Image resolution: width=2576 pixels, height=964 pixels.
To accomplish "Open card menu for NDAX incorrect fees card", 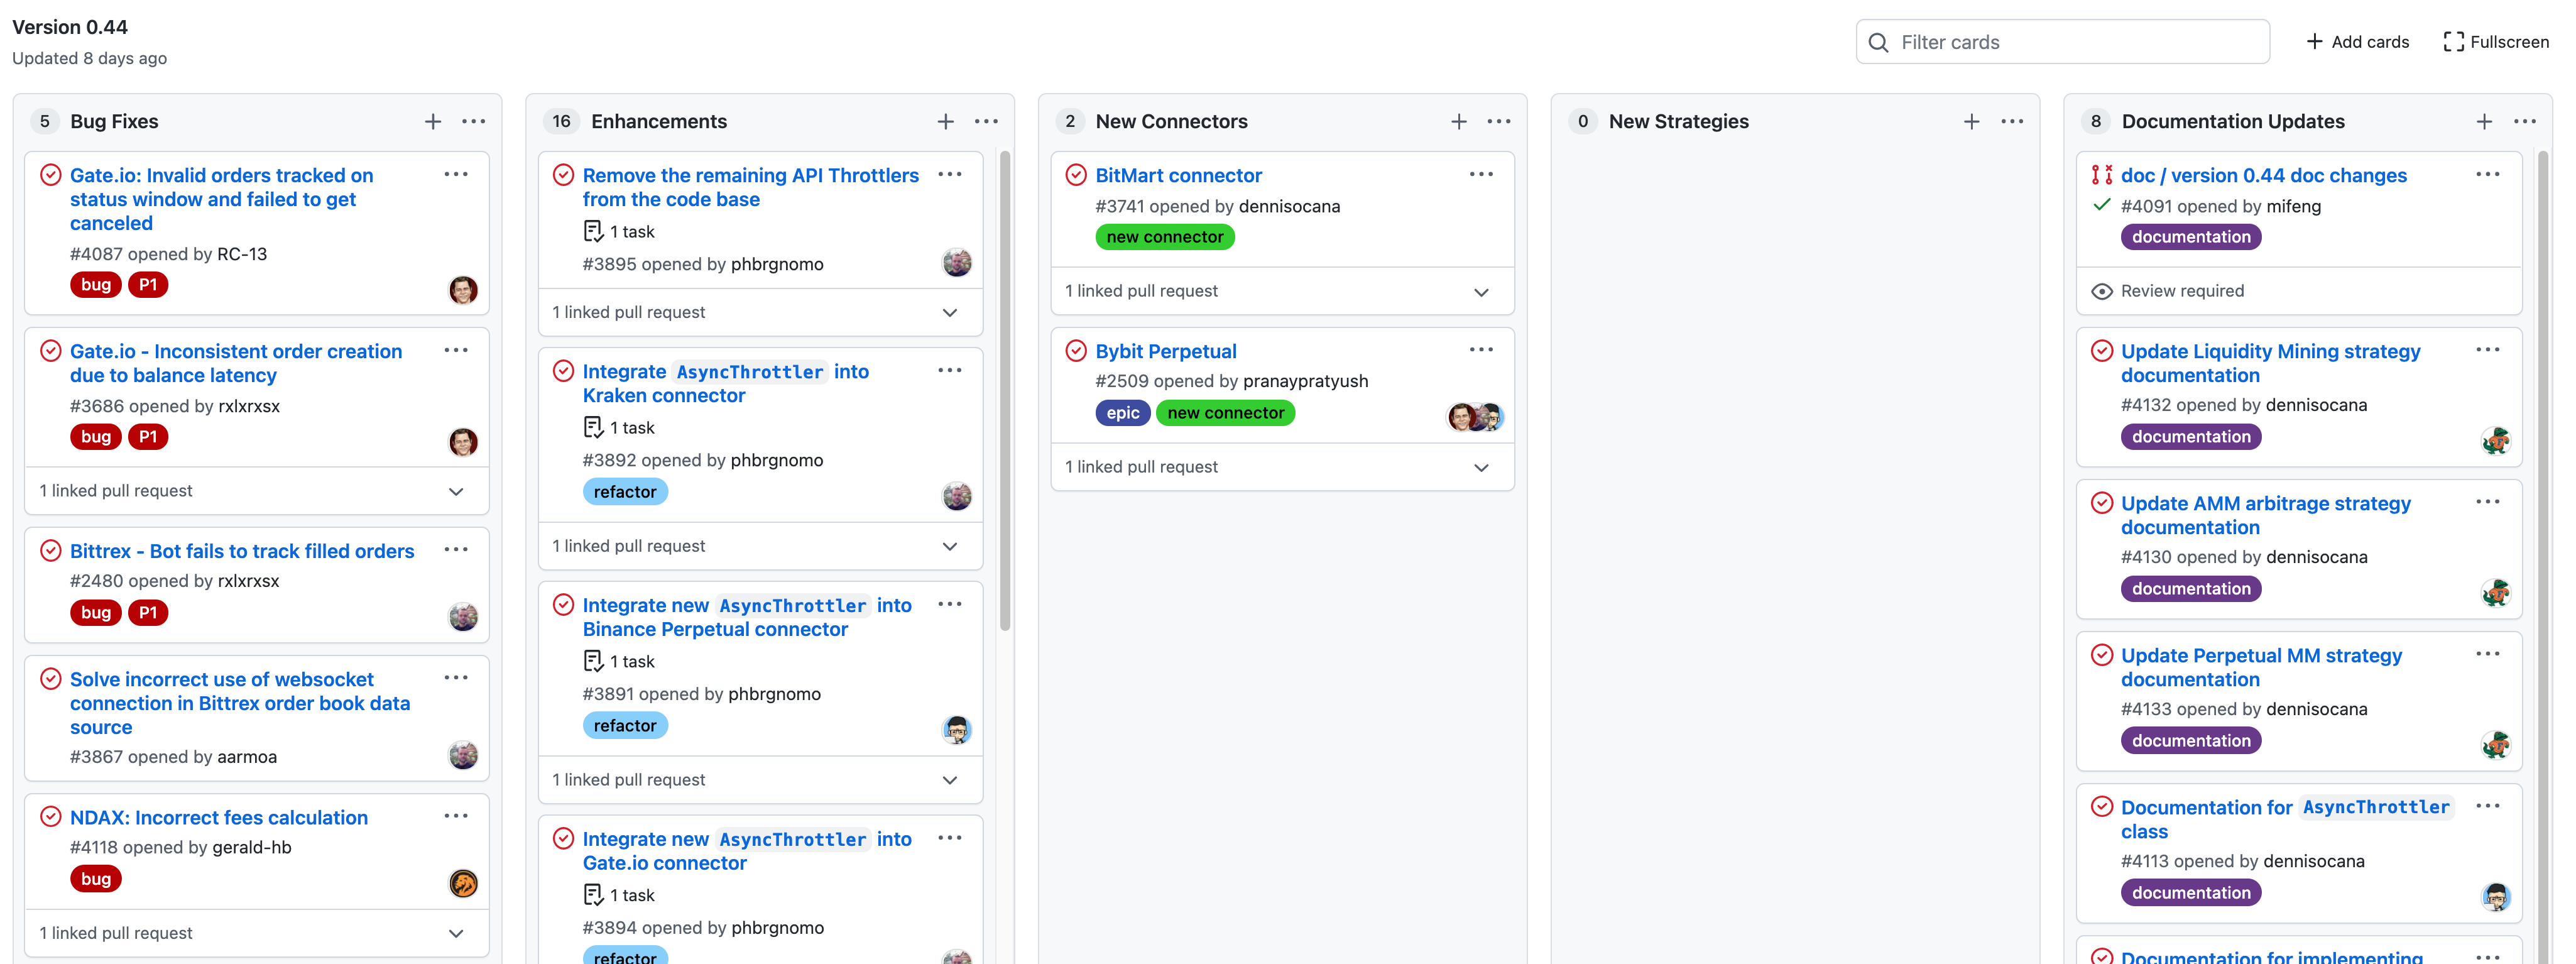I will click(x=457, y=816).
